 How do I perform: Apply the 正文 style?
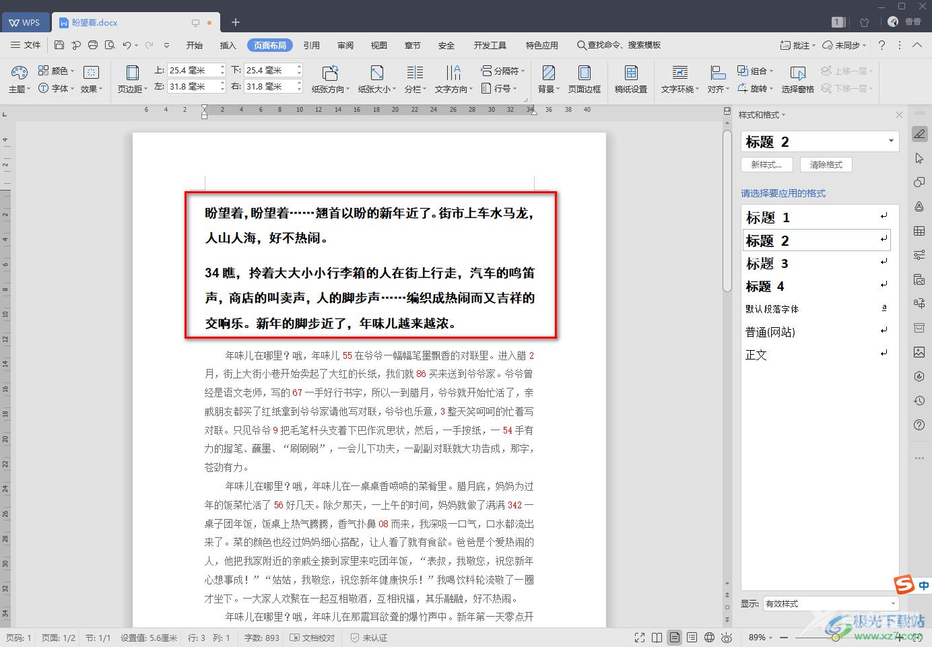pos(815,355)
